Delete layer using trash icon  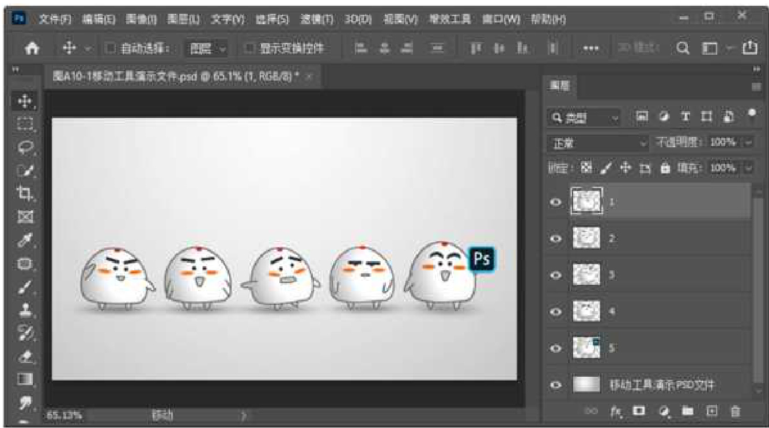click(x=735, y=411)
